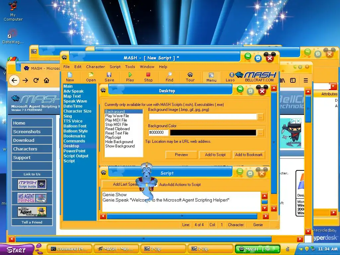The width and height of the screenshot is (340, 255).
Task: Open the Help menu
Action: (163, 67)
